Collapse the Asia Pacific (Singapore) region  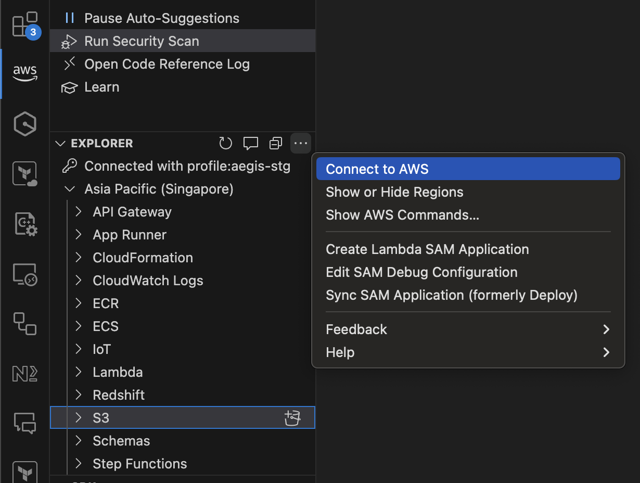click(x=69, y=189)
